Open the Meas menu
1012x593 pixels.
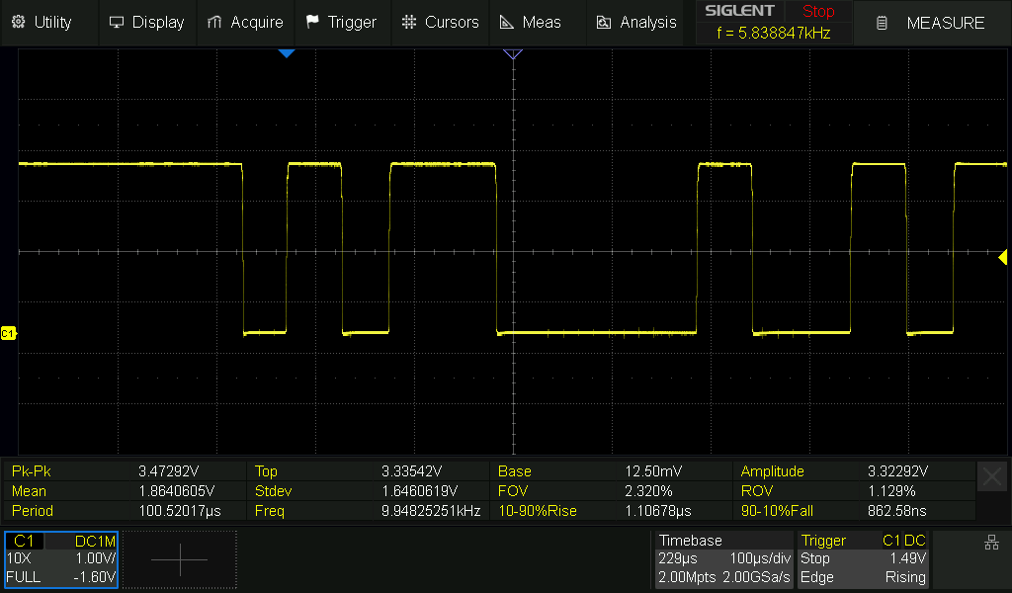[x=531, y=22]
